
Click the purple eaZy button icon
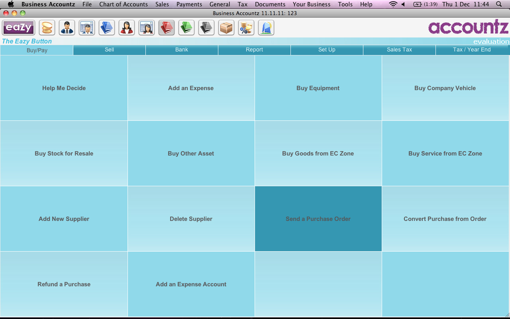pyautogui.click(x=19, y=28)
